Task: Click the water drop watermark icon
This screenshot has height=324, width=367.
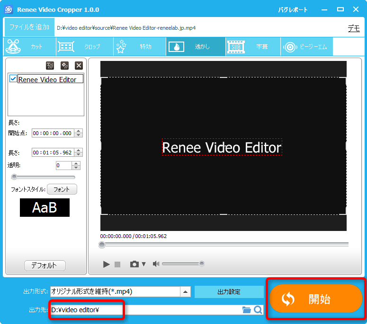Action: (176, 47)
